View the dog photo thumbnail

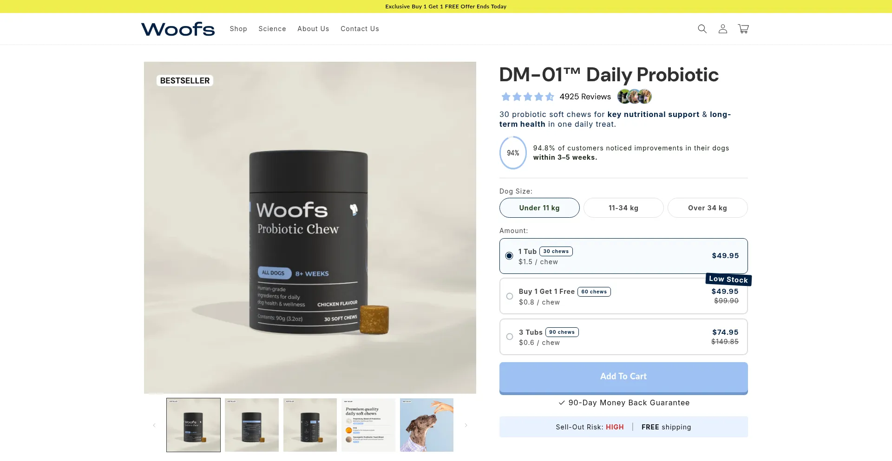(x=426, y=425)
